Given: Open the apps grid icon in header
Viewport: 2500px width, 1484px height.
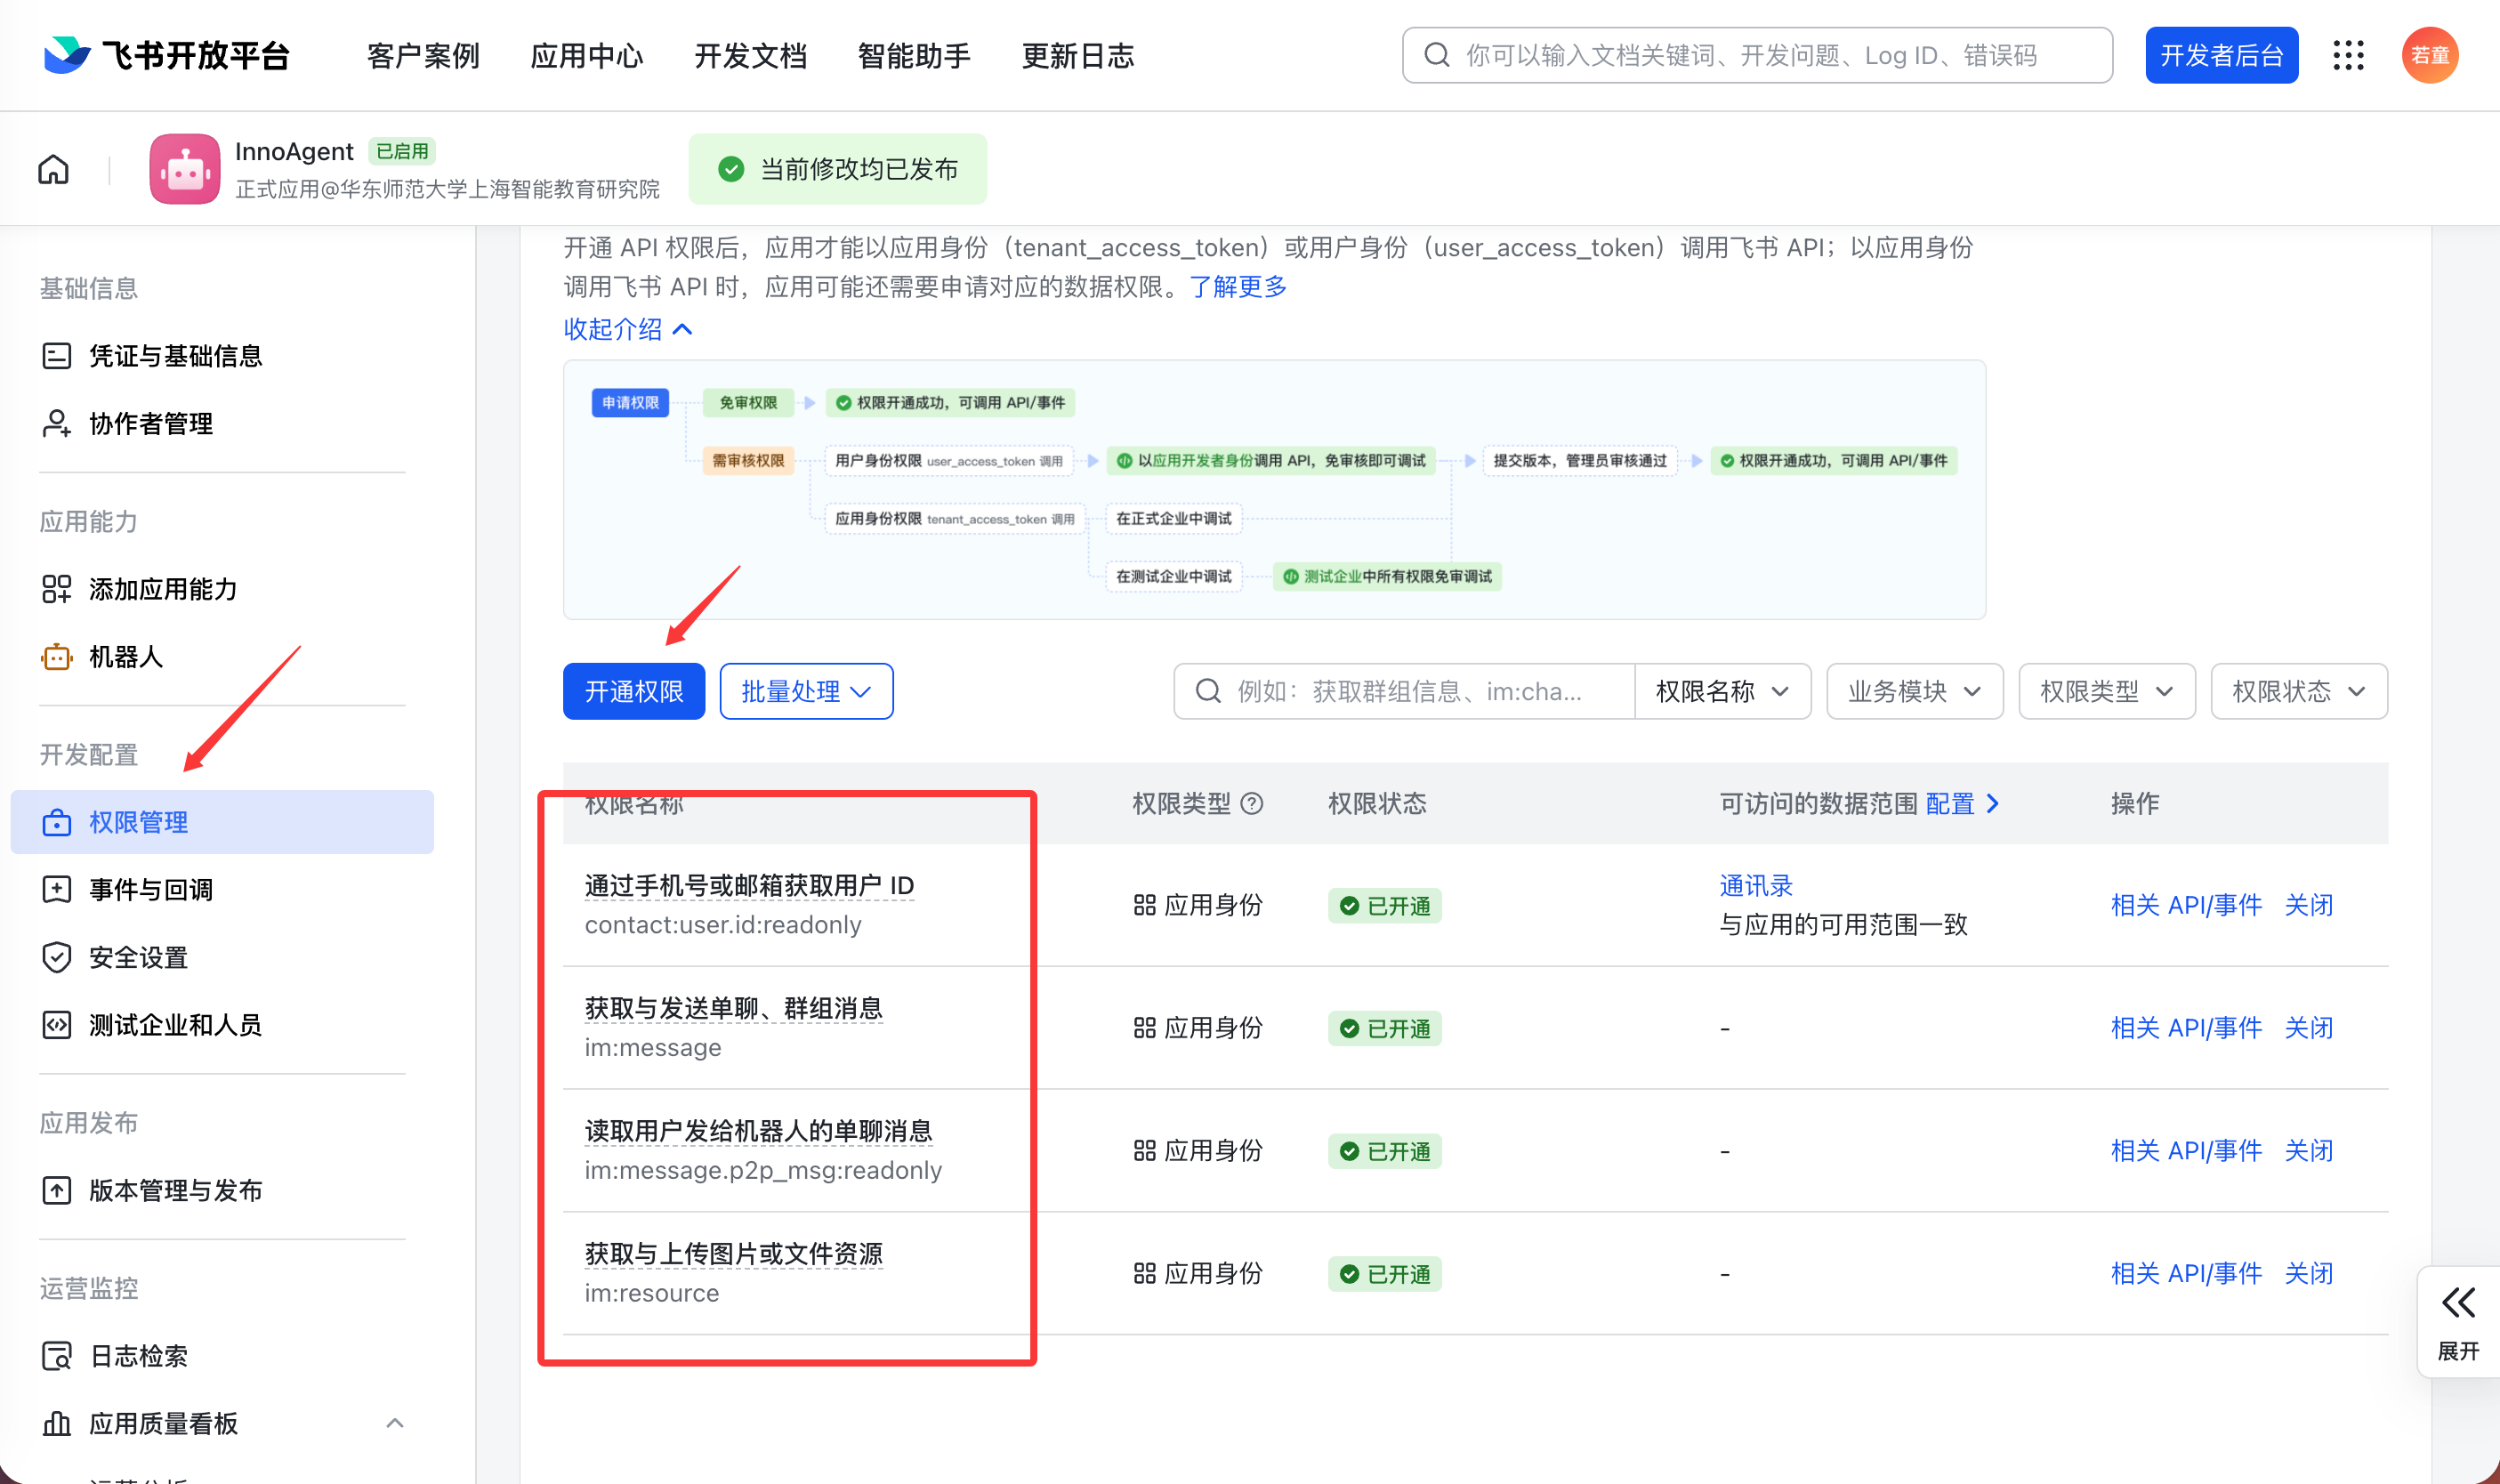Looking at the screenshot, I should pos(2348,55).
